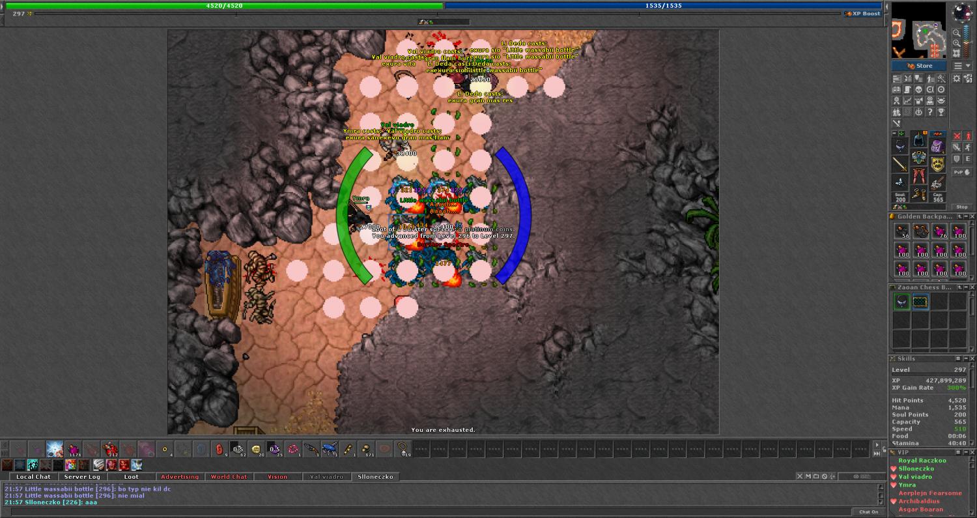Open the analytics line chart icon

(907, 101)
